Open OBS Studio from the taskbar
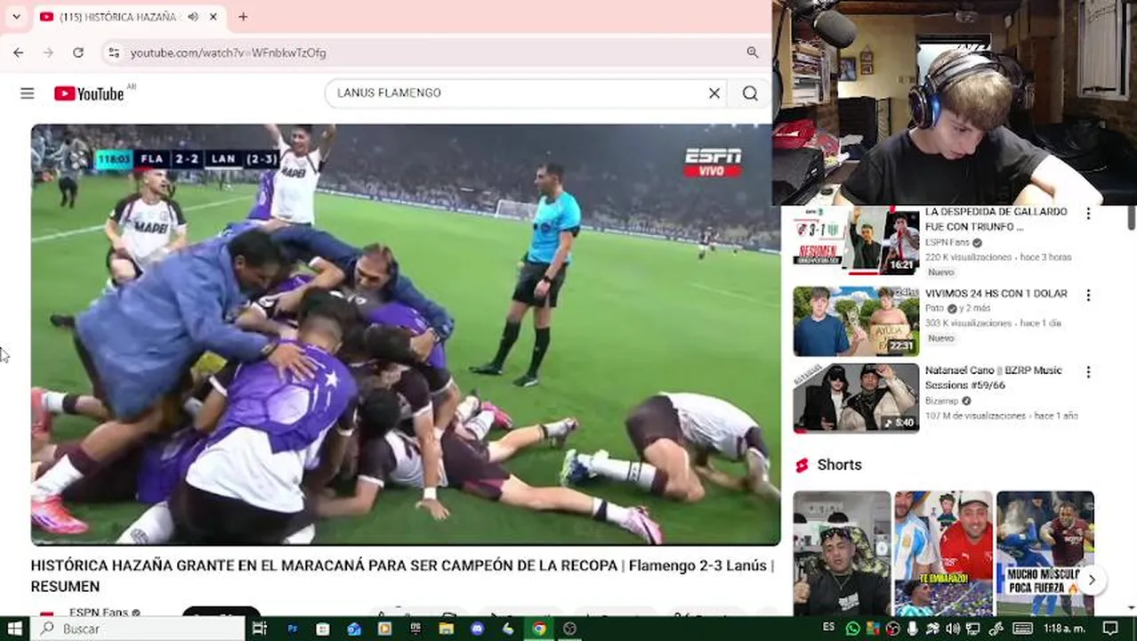Screen dimensions: 1137x641 pyautogui.click(x=569, y=629)
